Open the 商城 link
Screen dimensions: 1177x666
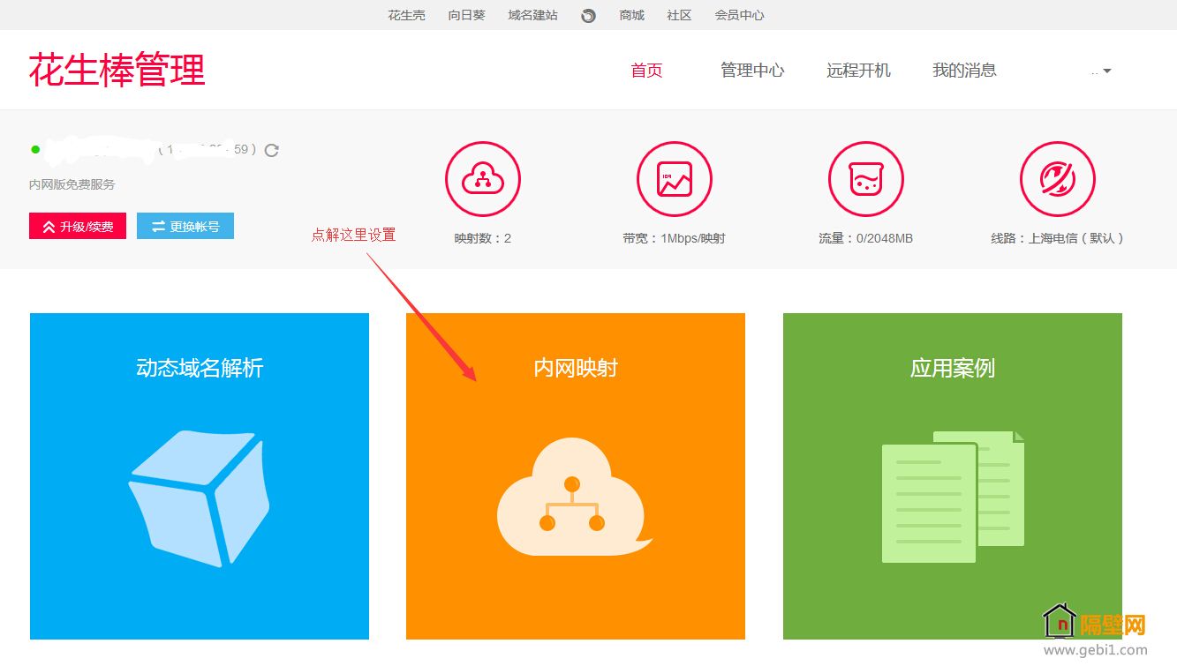pos(631,15)
